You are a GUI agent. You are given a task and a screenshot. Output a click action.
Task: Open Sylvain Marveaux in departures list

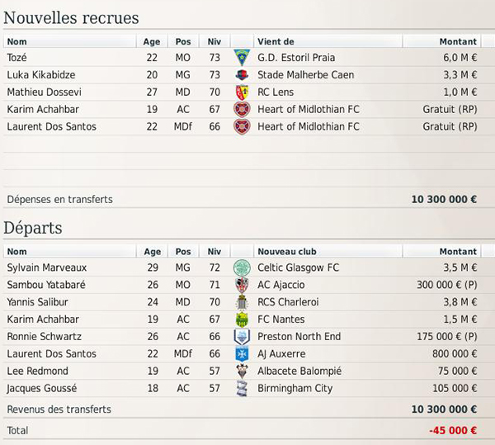[x=47, y=267]
